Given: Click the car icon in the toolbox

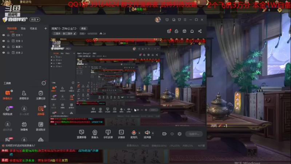Looking at the screenshot, I should pos(41,140).
